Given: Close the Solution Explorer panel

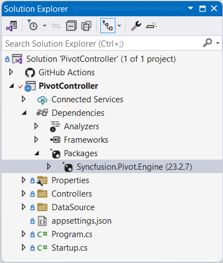Looking at the screenshot, I should (214, 8).
